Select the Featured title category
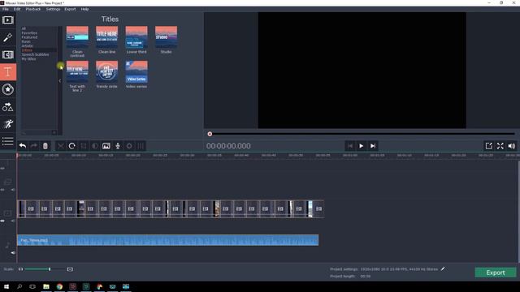This screenshot has width=520, height=292. [x=29, y=37]
